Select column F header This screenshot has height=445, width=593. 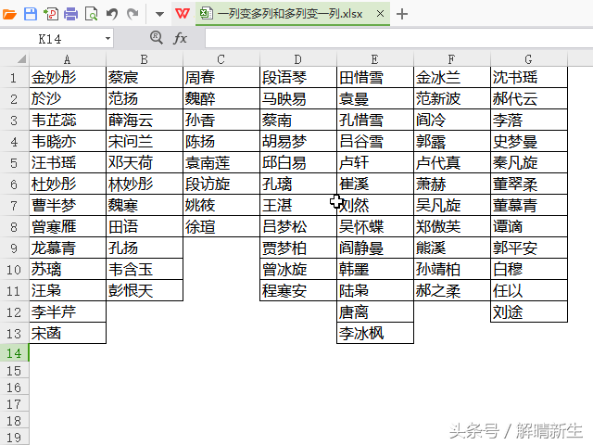452,59
